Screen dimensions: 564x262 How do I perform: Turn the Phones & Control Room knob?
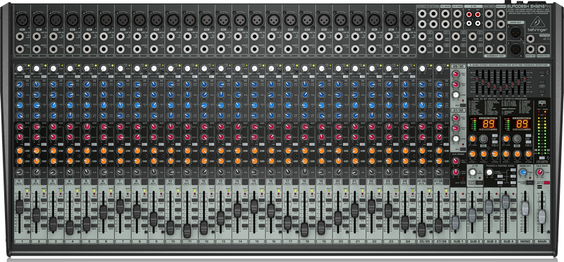tap(489, 173)
